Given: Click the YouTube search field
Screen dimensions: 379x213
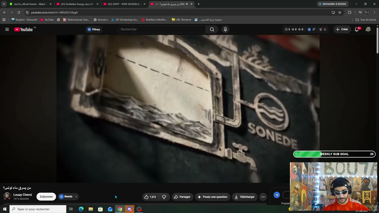Looking at the screenshot, I should [x=162, y=29].
